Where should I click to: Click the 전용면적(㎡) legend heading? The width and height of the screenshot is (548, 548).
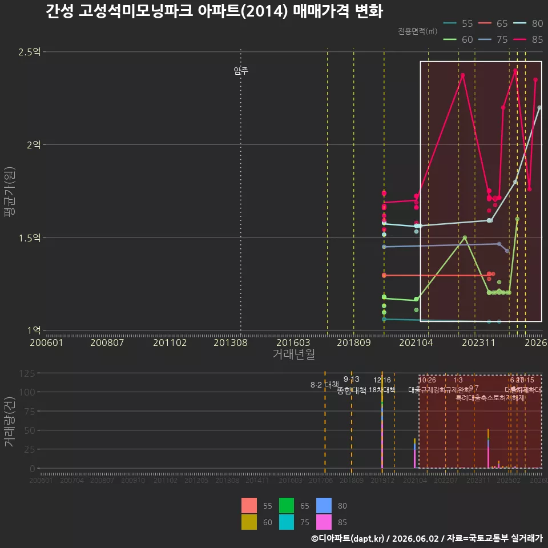(x=418, y=31)
